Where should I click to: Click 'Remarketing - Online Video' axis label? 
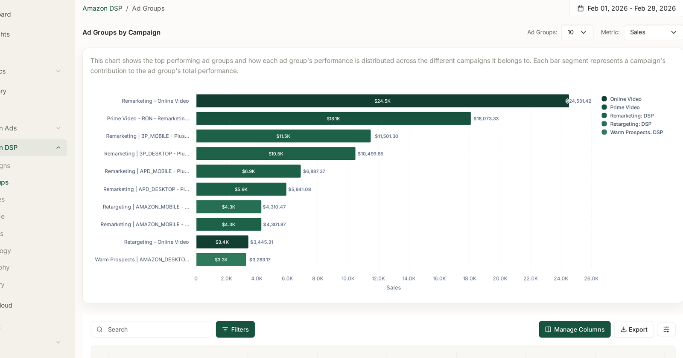[x=155, y=101]
